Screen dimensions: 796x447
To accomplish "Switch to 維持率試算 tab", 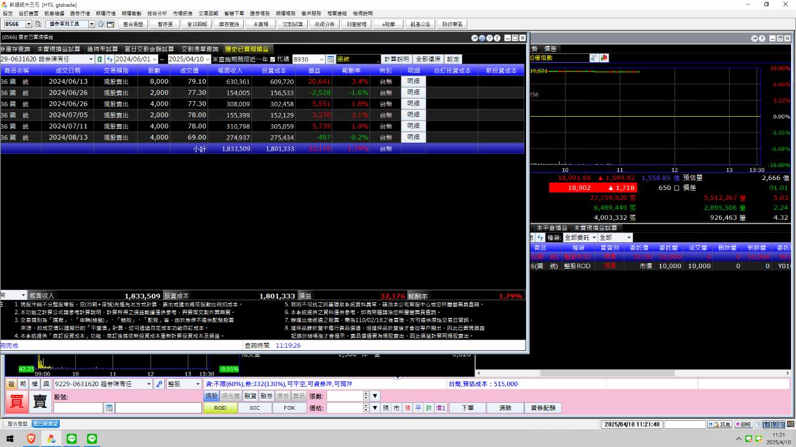I will 103,49.
